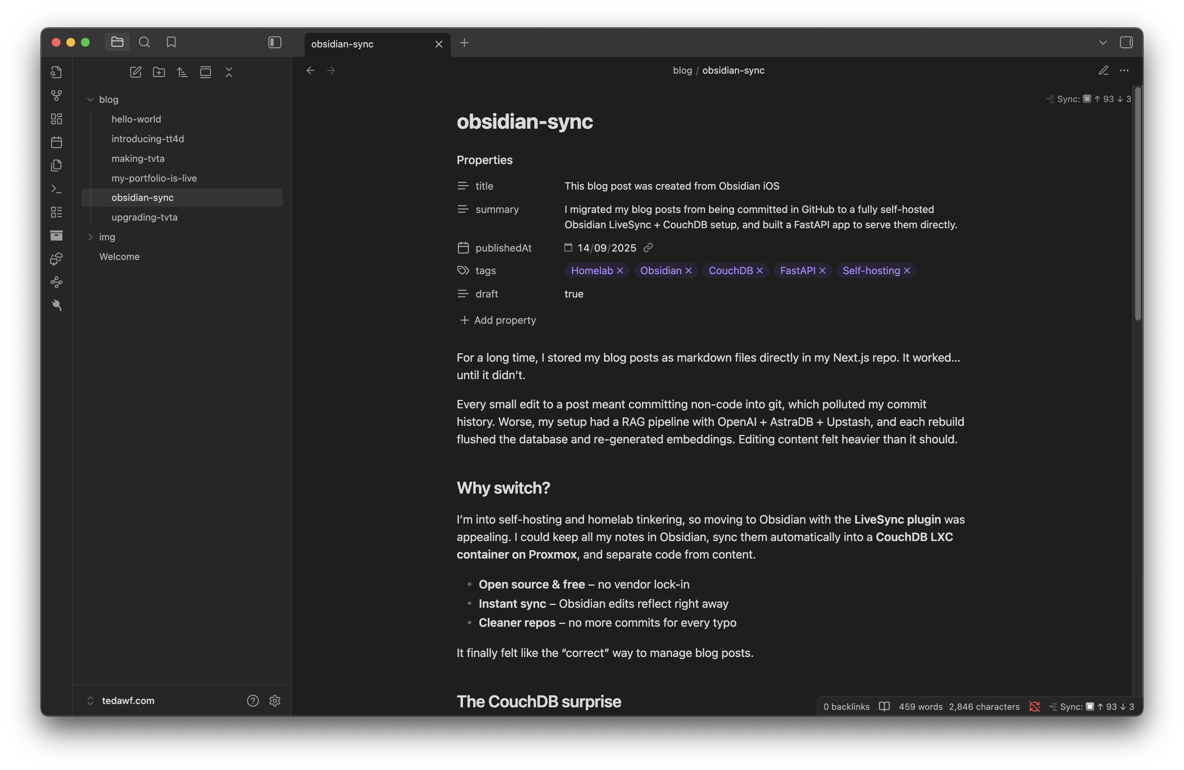Open the search panel icon
This screenshot has width=1184, height=770.
coord(144,42)
